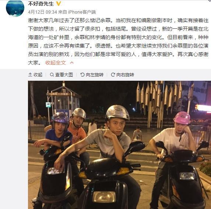Click the post text mentioning 余罪
The image size is (211, 209).
tap(118, 42)
